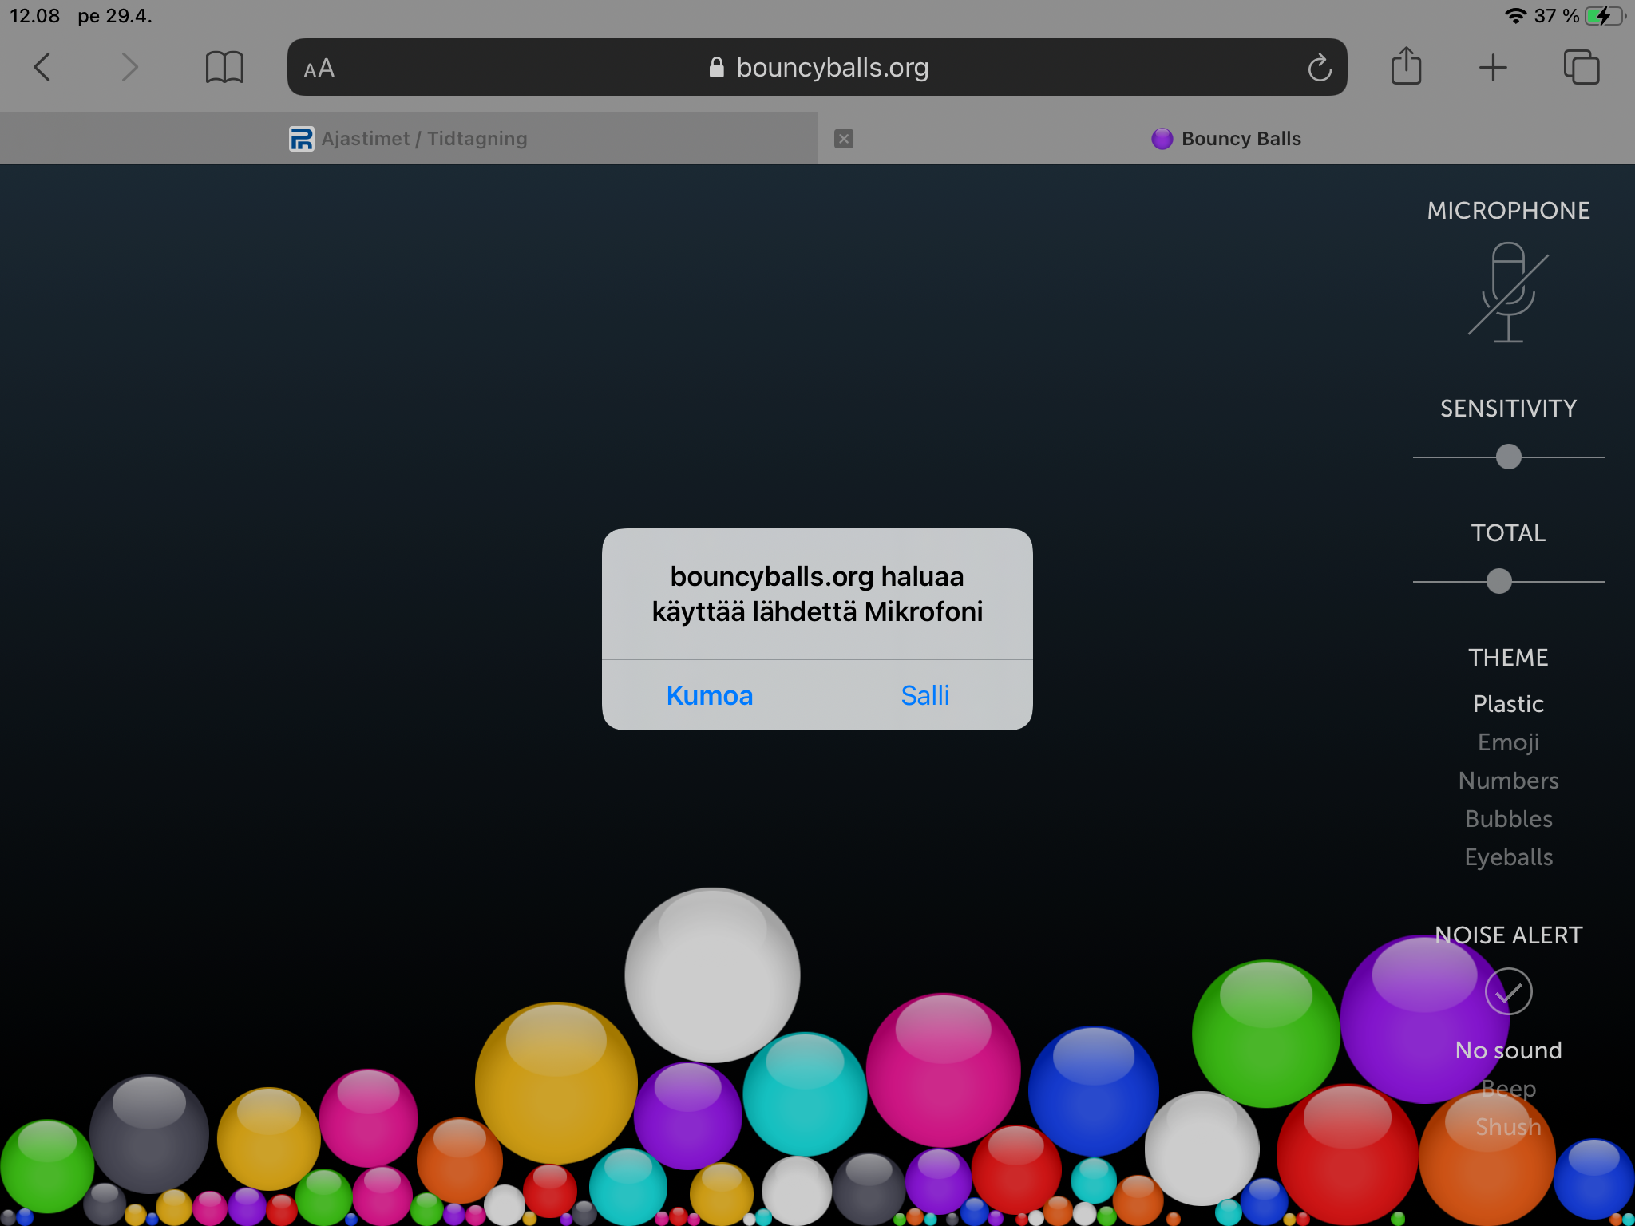1635x1226 pixels.
Task: Tap the page reload icon
Action: click(x=1319, y=69)
